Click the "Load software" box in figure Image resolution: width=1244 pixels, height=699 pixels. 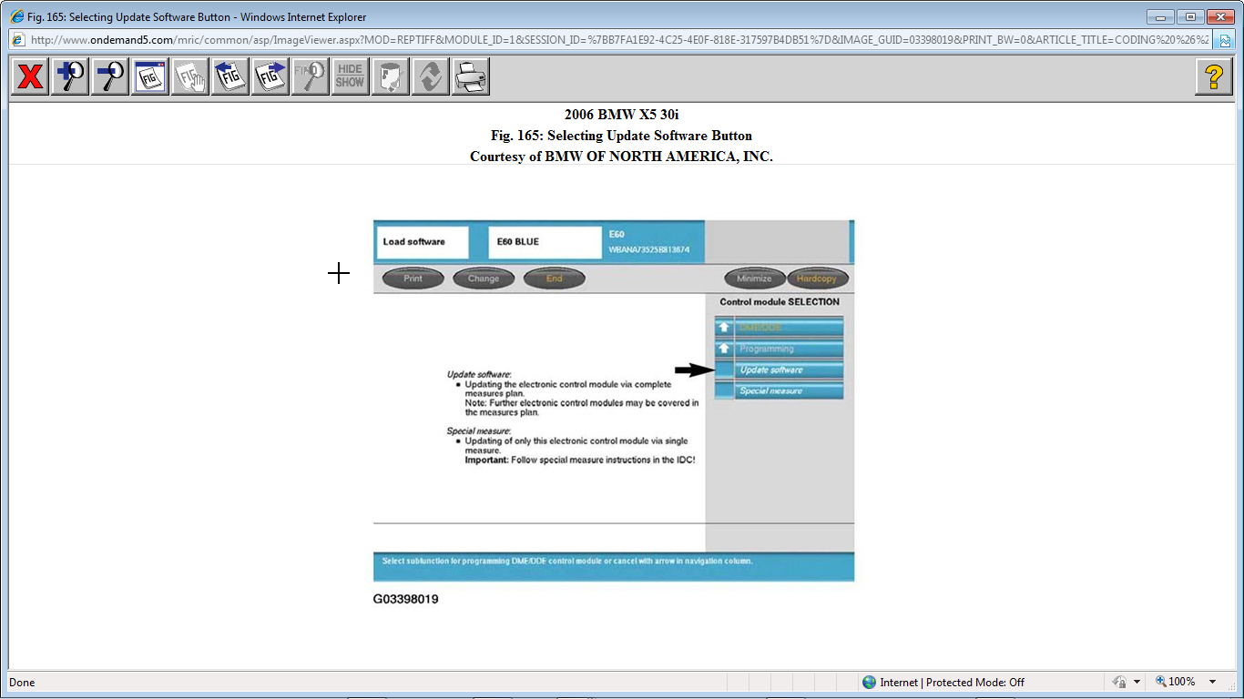423,242
